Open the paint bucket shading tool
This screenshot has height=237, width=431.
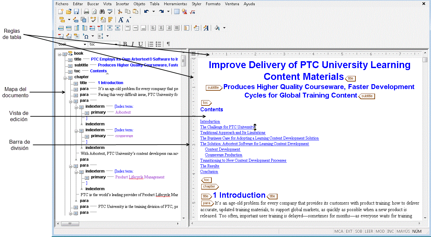click(x=217, y=28)
